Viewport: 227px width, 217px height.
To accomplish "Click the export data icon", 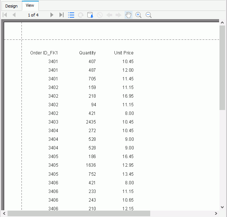I will [x=90, y=15].
